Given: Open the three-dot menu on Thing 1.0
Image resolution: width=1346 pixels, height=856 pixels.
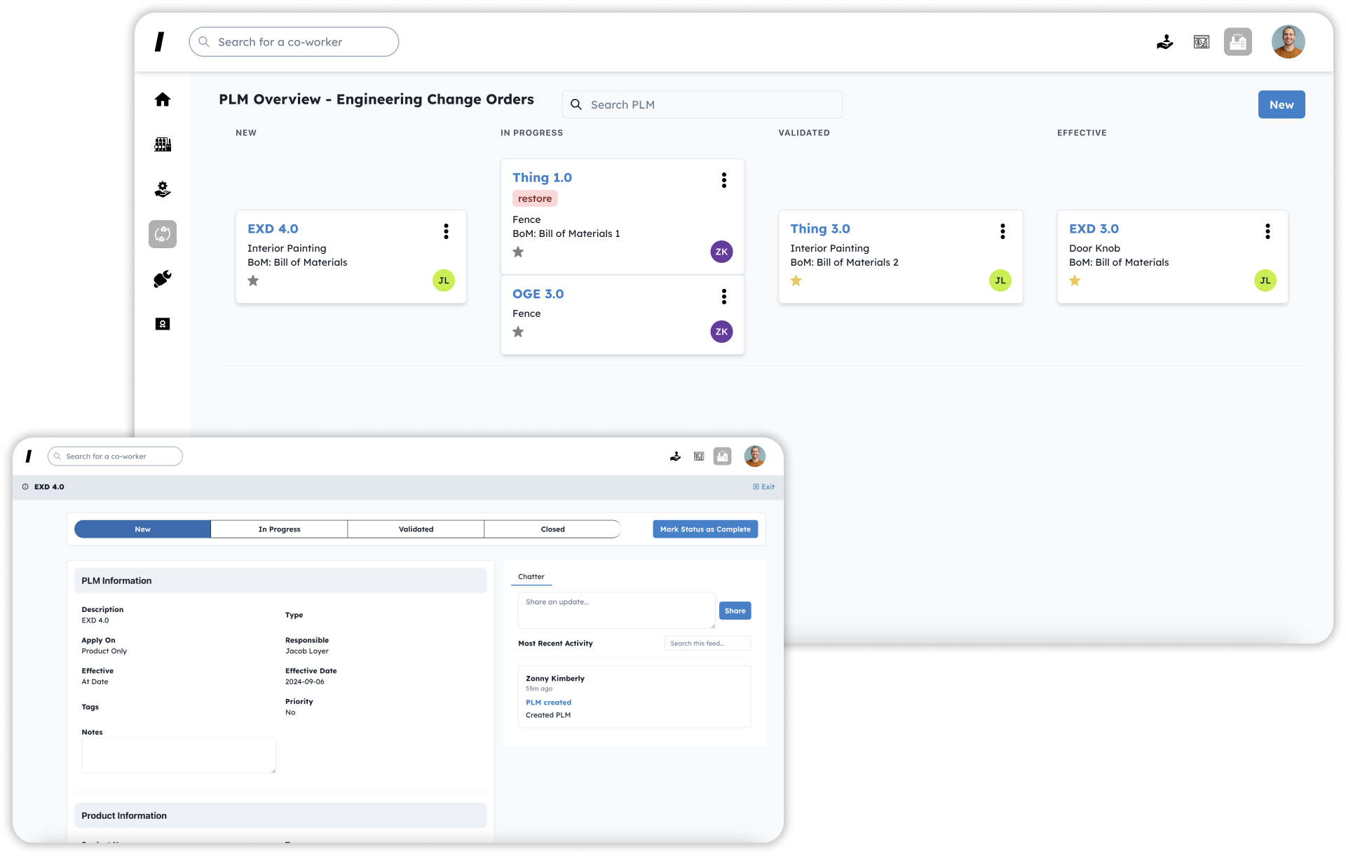Looking at the screenshot, I should [x=723, y=180].
